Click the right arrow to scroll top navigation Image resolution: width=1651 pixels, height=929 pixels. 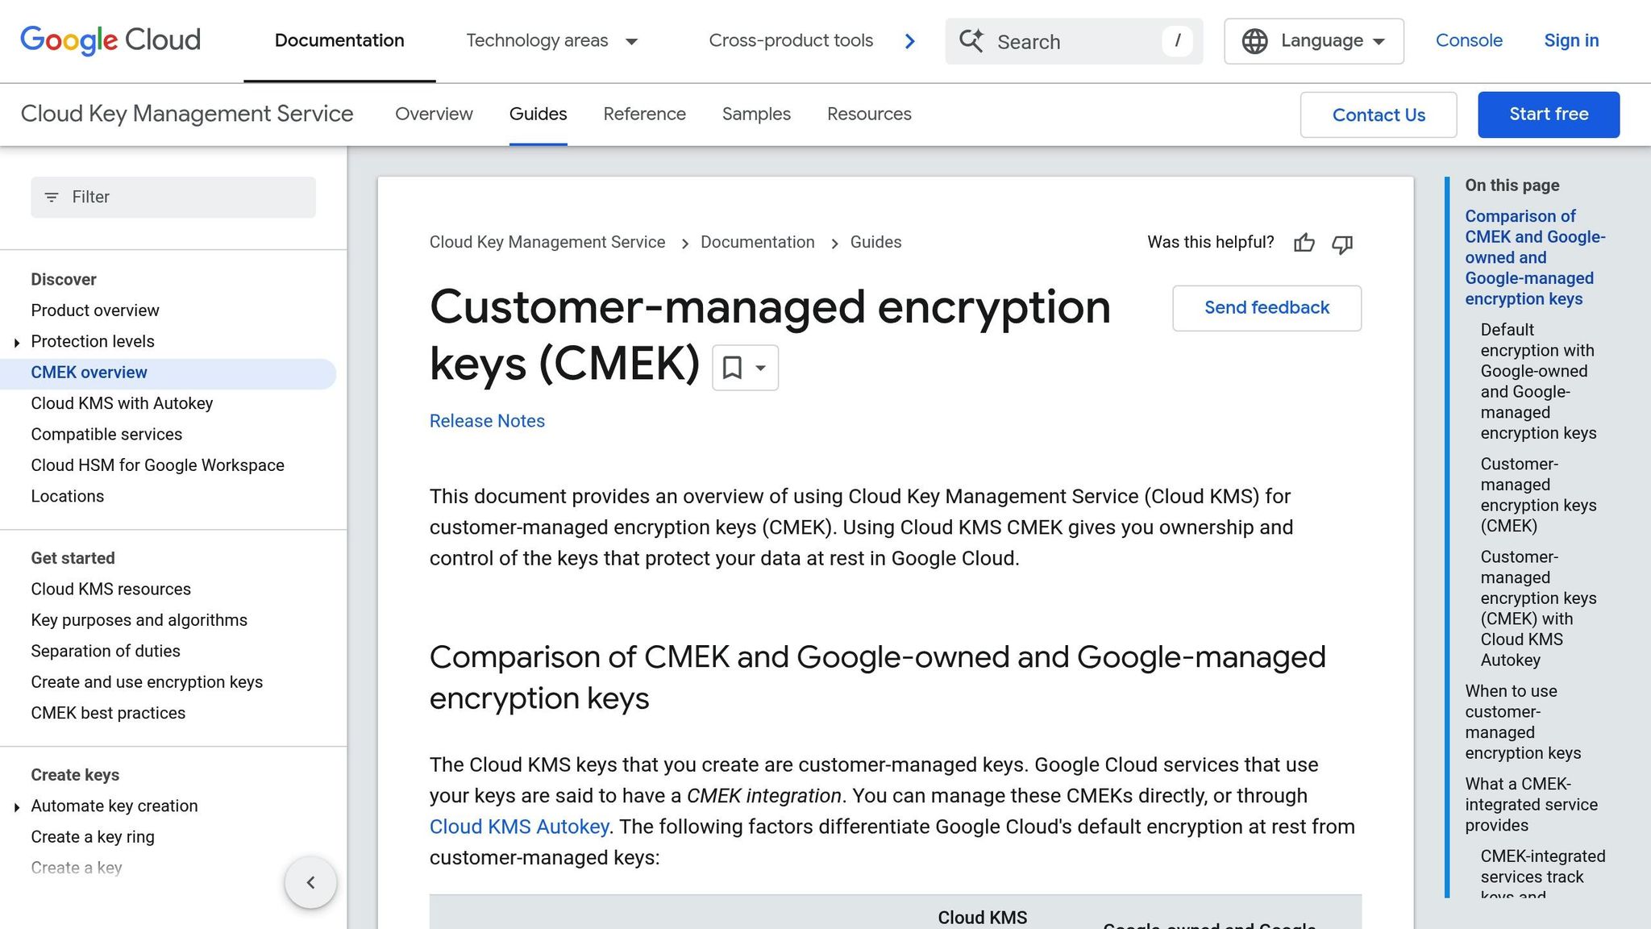[x=910, y=41]
